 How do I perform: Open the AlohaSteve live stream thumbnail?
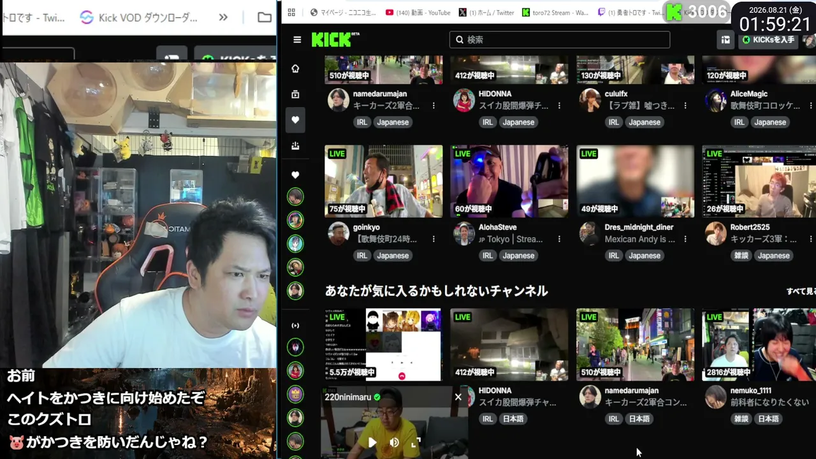[509, 181]
